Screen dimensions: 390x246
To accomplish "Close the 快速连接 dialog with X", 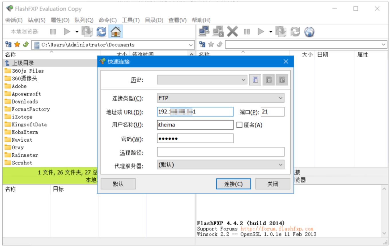I will [x=286, y=62].
